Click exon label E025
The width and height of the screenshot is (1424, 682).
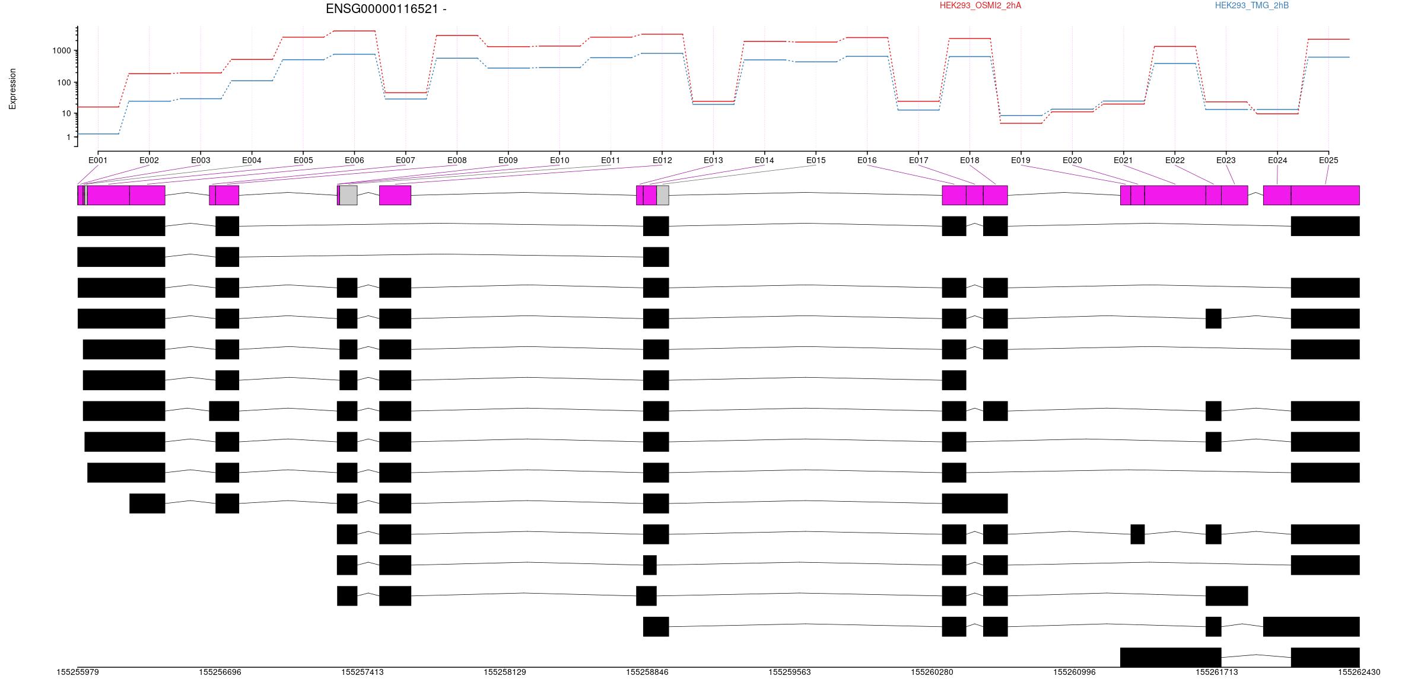pos(1328,160)
